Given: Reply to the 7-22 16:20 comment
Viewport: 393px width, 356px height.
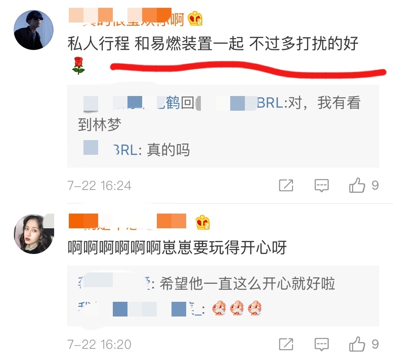Looking at the screenshot, I should pyautogui.click(x=321, y=344).
